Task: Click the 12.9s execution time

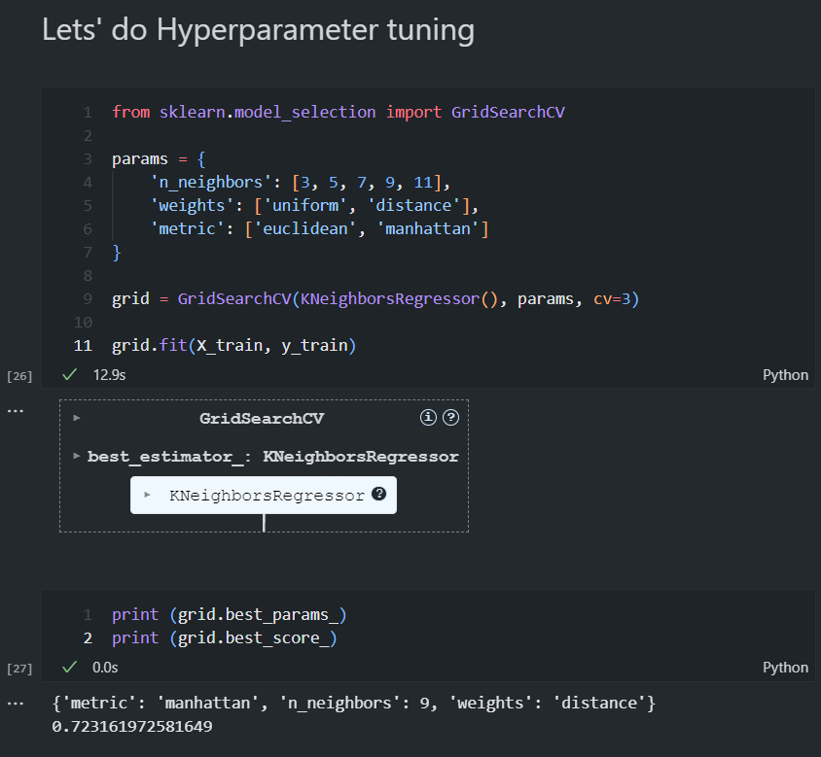Action: (x=109, y=374)
